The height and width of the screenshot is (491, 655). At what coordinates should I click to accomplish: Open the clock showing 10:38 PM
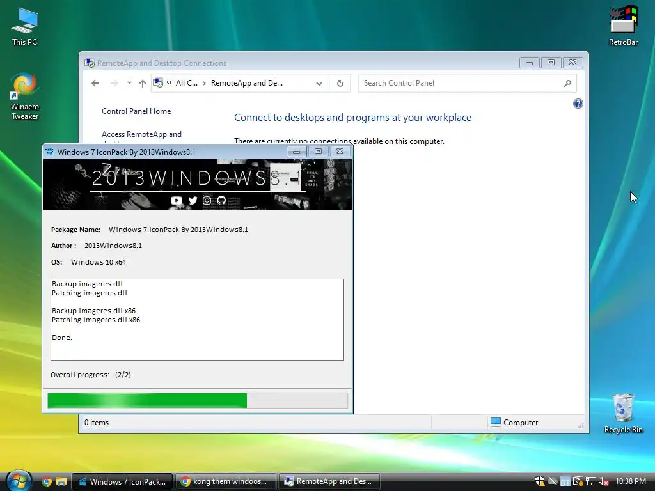pos(630,481)
